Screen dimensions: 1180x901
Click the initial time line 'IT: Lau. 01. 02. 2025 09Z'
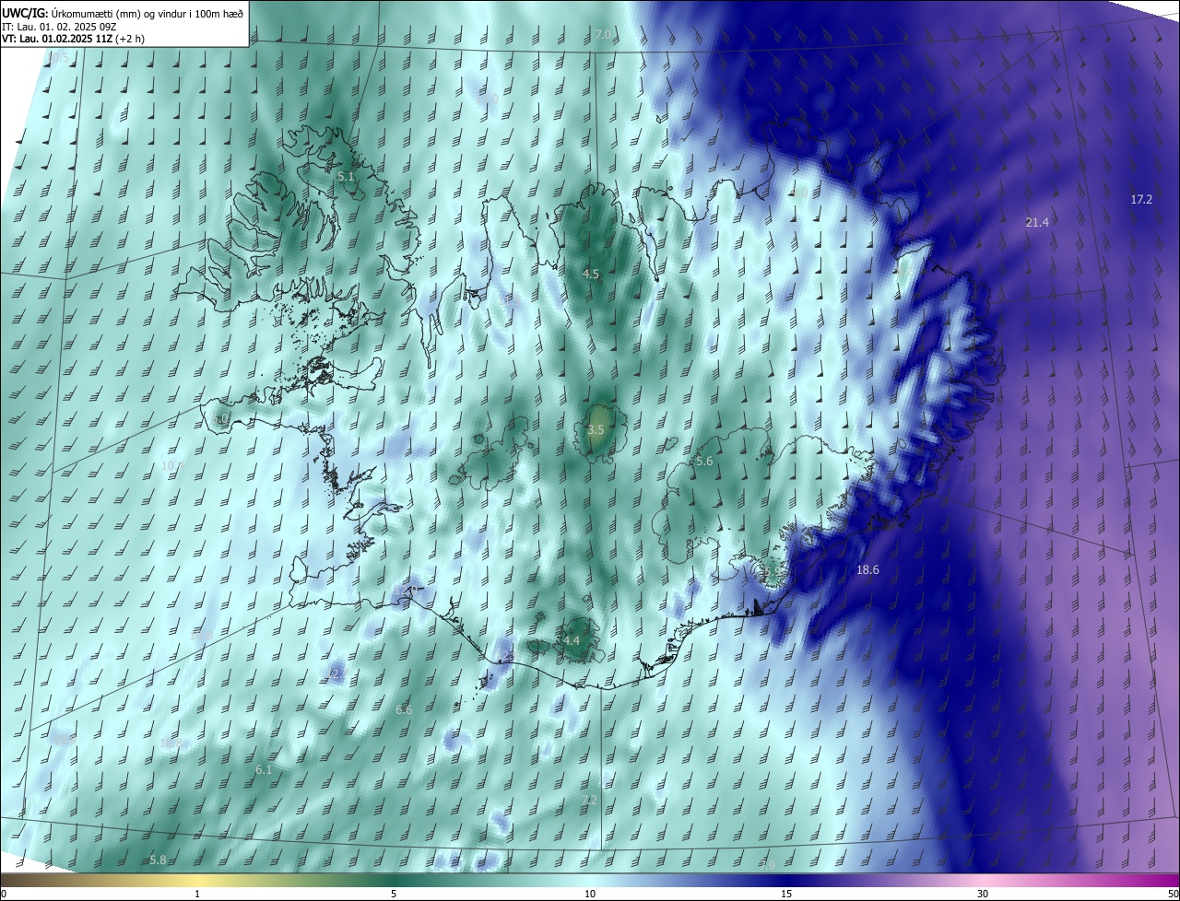tap(59, 26)
